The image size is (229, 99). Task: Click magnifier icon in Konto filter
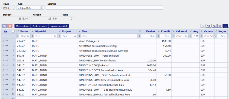click(x=28, y=36)
